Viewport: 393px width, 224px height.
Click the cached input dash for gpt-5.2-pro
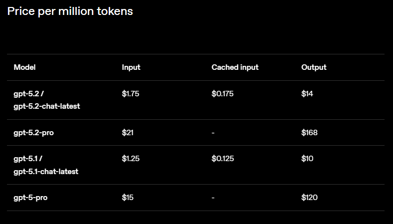(x=213, y=133)
